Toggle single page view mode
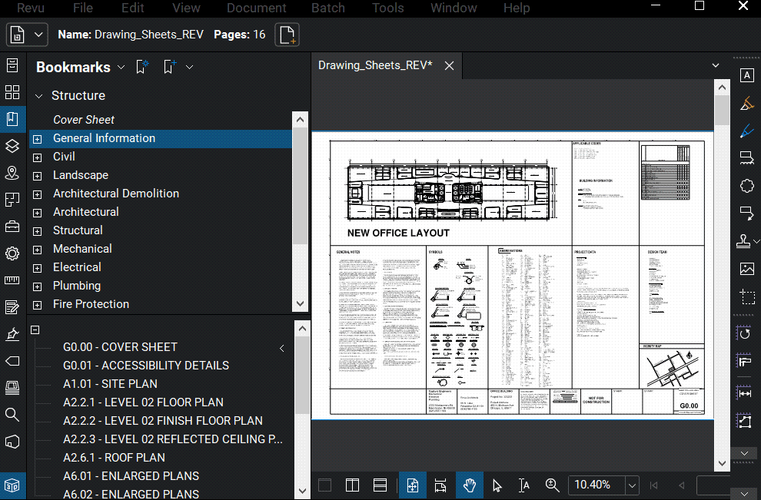Screen dimensions: 761x500 324,485
